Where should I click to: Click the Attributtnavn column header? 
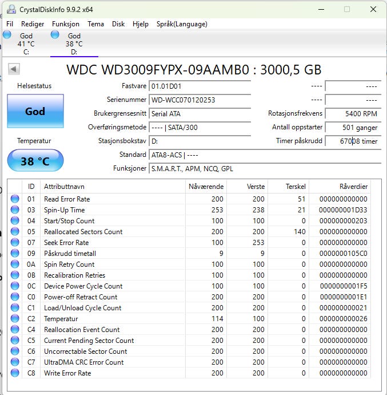[x=113, y=187]
